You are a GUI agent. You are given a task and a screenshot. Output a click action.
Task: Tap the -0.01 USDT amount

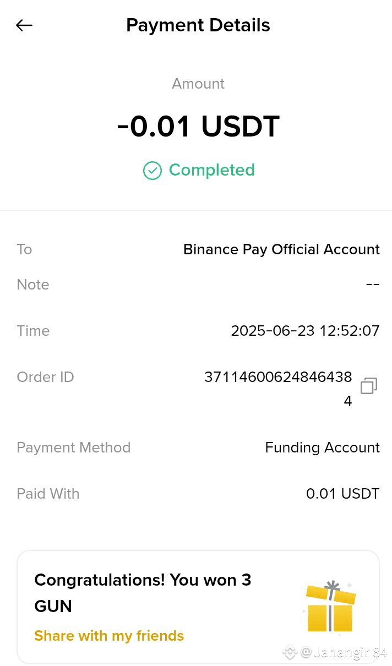[198, 127]
